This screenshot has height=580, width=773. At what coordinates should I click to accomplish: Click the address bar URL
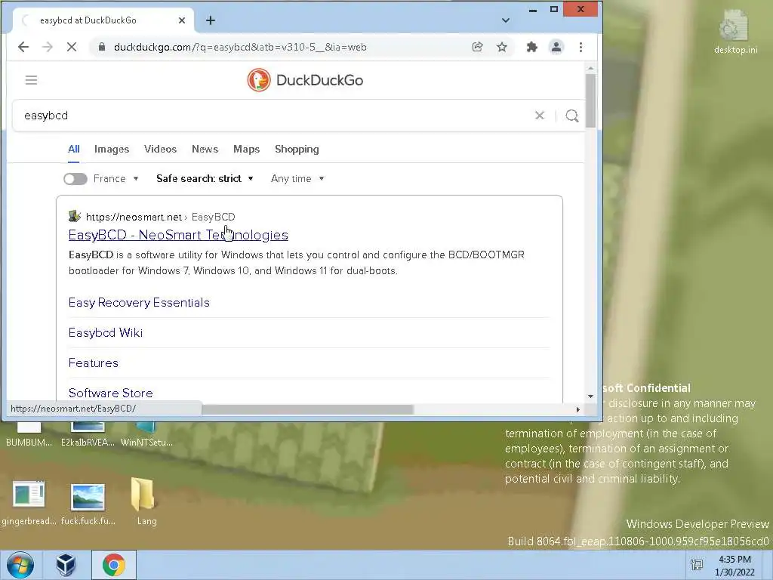click(x=240, y=47)
